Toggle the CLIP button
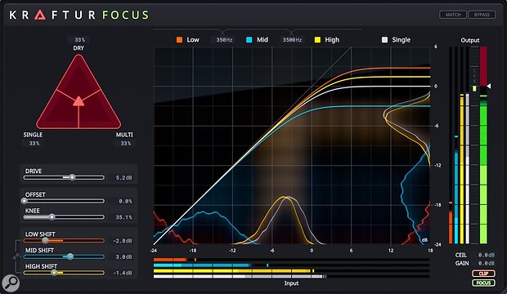The width and height of the screenshot is (507, 294). 483,274
